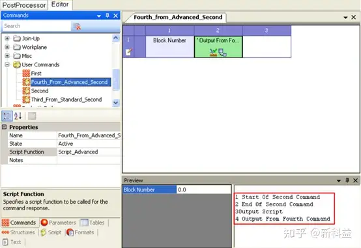Image resolution: width=361 pixels, height=248 pixels.
Task: Click the 0.0 preview value
Action: tap(203, 189)
